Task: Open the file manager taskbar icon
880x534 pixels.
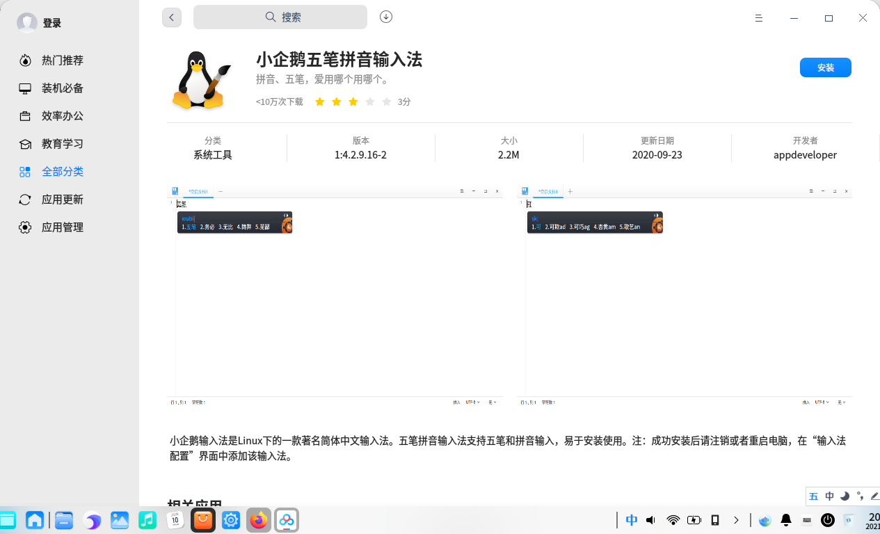Action: tap(64, 519)
